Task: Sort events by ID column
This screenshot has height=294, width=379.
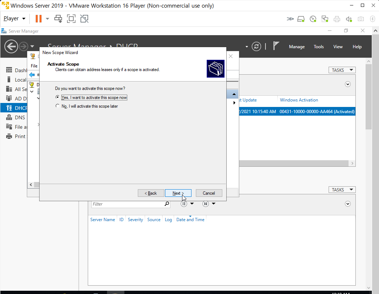Action: (x=121, y=220)
